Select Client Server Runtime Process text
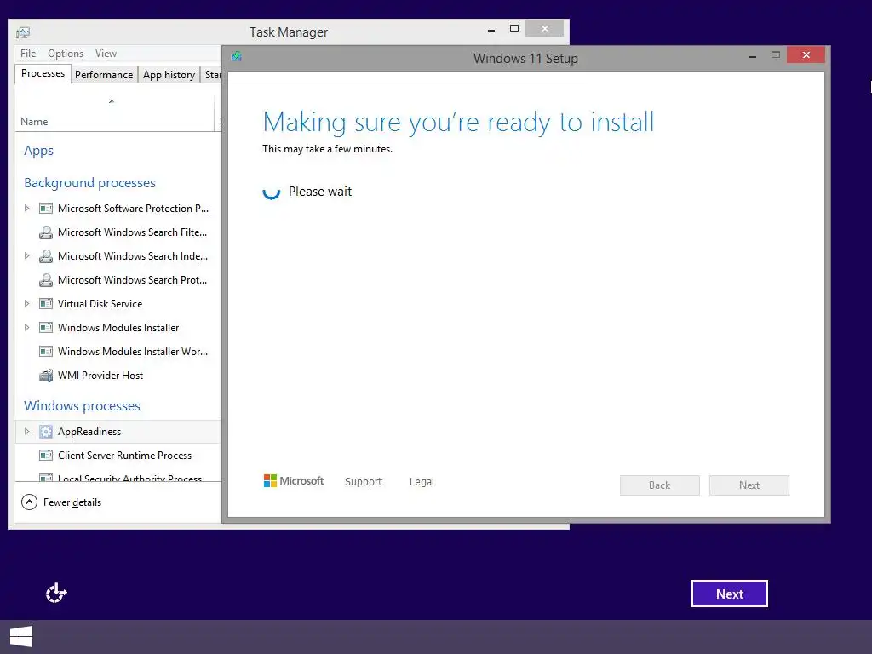 tap(124, 456)
